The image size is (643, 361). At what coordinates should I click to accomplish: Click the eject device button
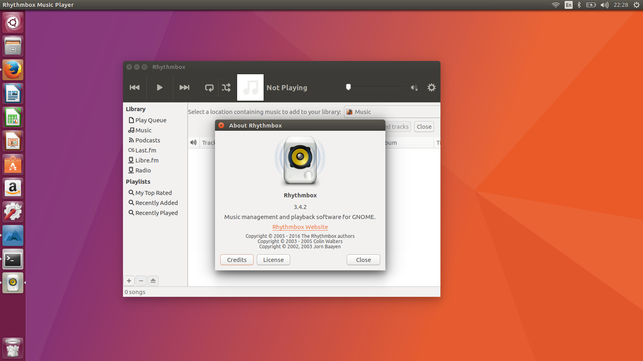[x=153, y=281]
